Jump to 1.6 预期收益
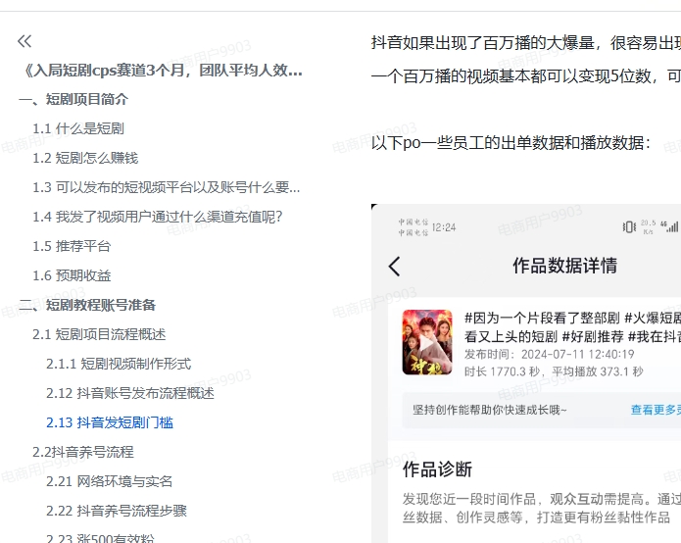Screen dimensions: 681x543 [72, 275]
